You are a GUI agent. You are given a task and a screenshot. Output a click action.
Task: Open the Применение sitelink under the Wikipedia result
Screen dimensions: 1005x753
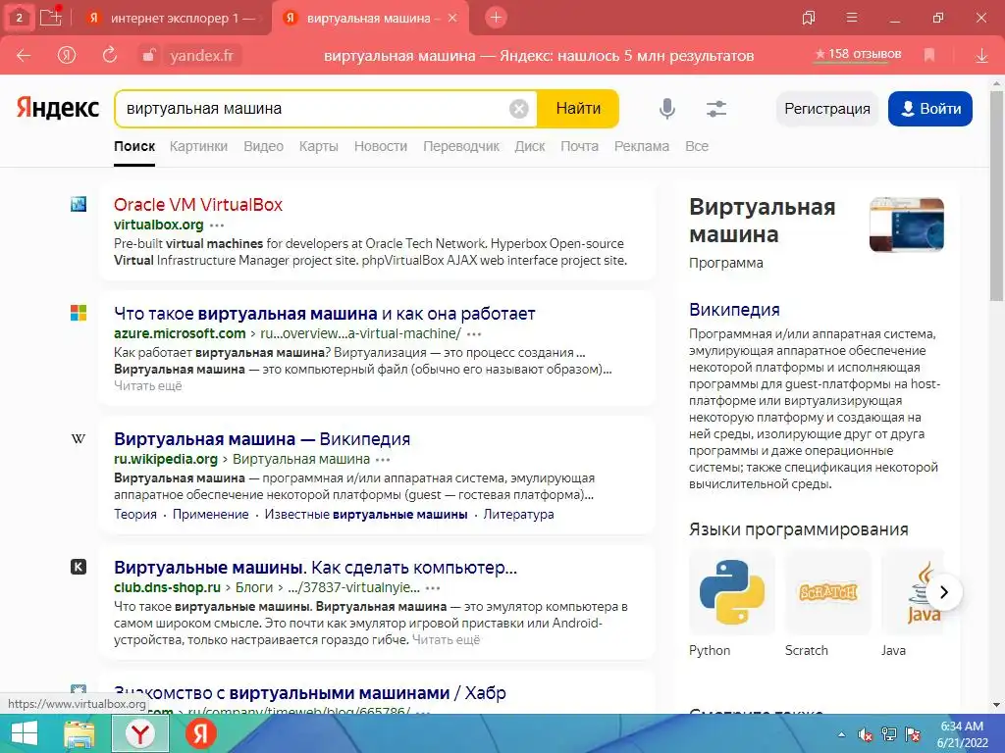point(210,514)
